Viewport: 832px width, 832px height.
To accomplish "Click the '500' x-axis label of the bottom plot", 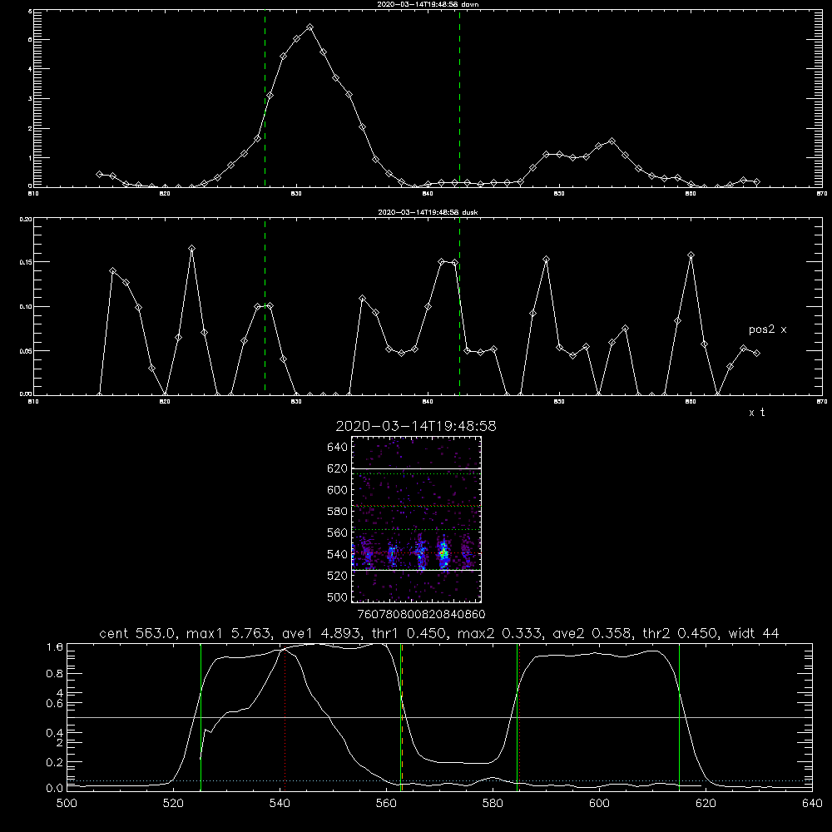I will pyautogui.click(x=67, y=804).
